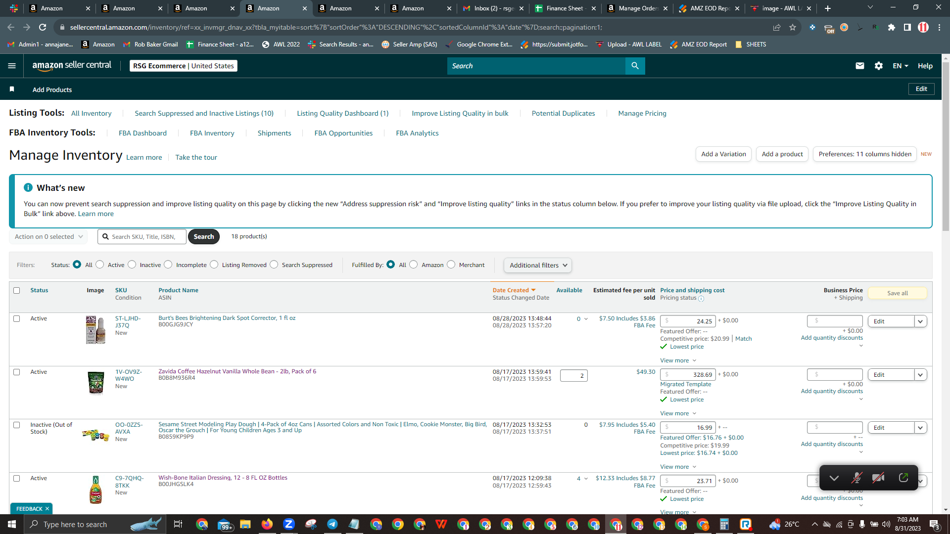Switch to the AMZ EOD Report browser tab
Image resolution: width=950 pixels, height=534 pixels.
pyautogui.click(x=709, y=8)
